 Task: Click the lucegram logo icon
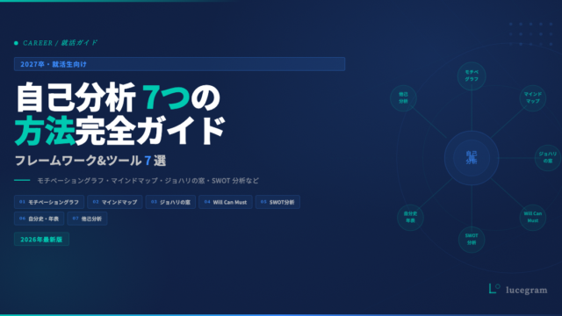point(494,289)
